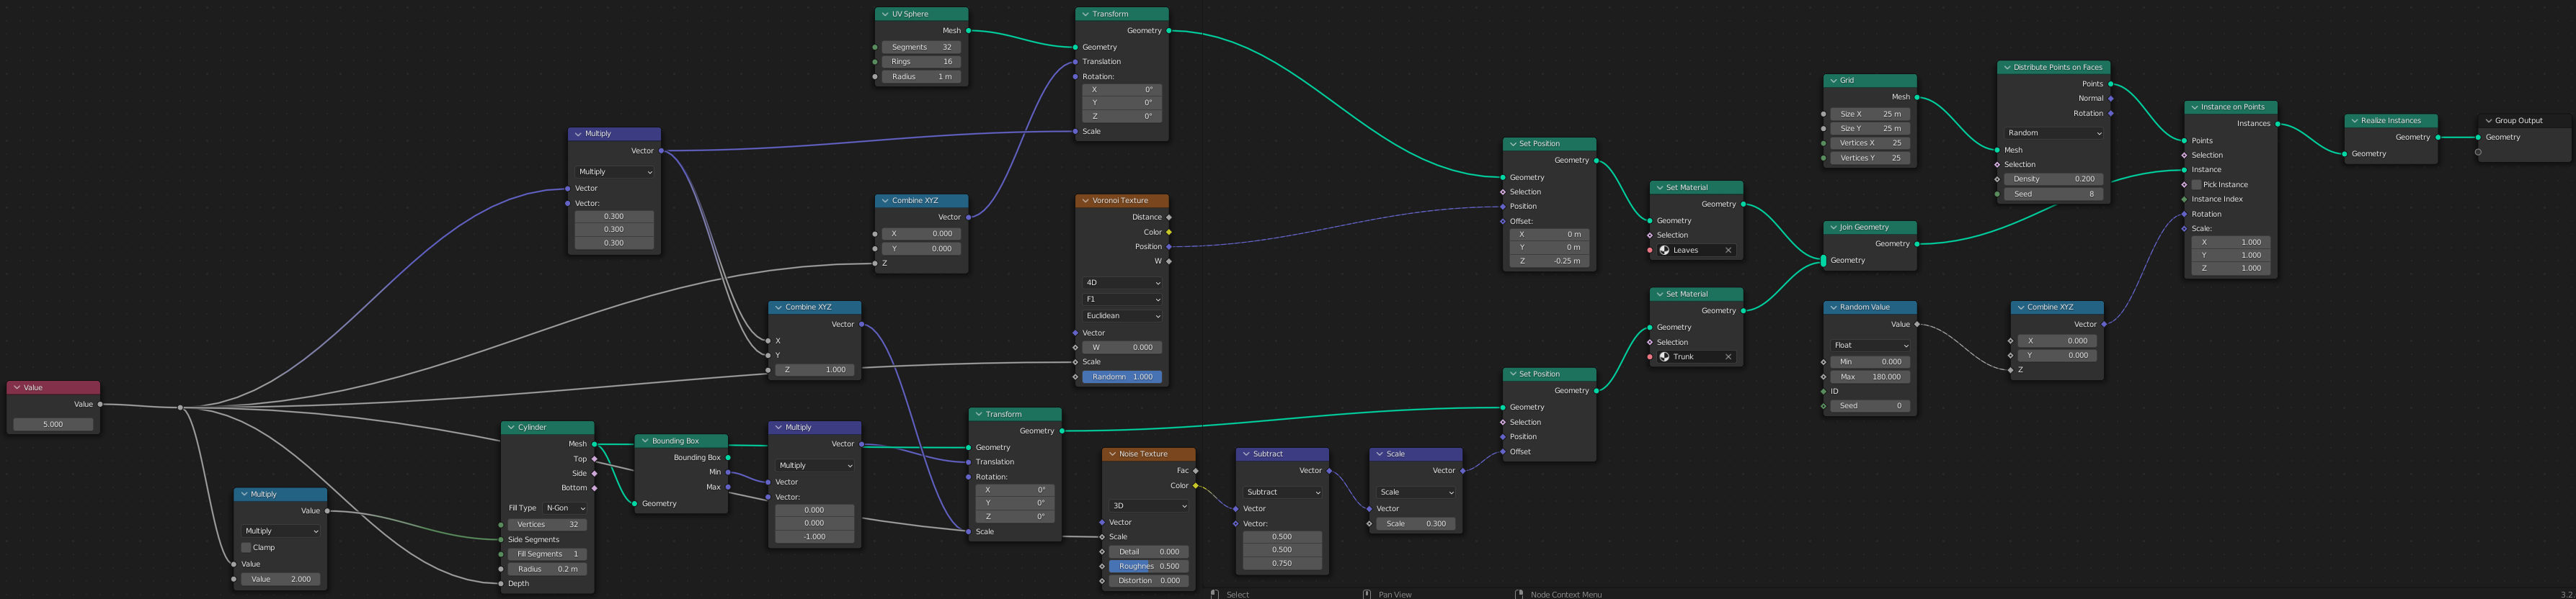Click the Noise Distortion field
Viewport: 2576px width, 599px height.
tap(1149, 581)
